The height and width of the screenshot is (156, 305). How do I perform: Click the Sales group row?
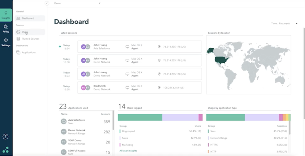160,138
